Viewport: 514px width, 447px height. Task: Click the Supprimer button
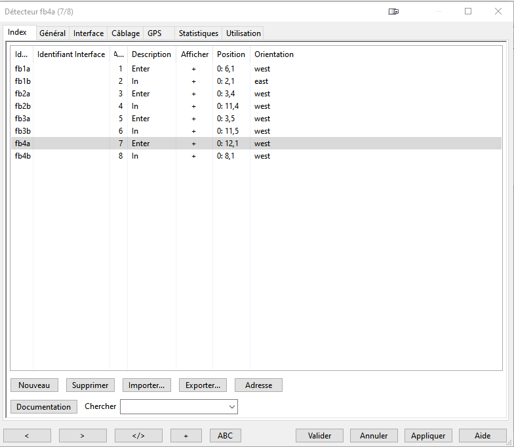click(x=90, y=385)
